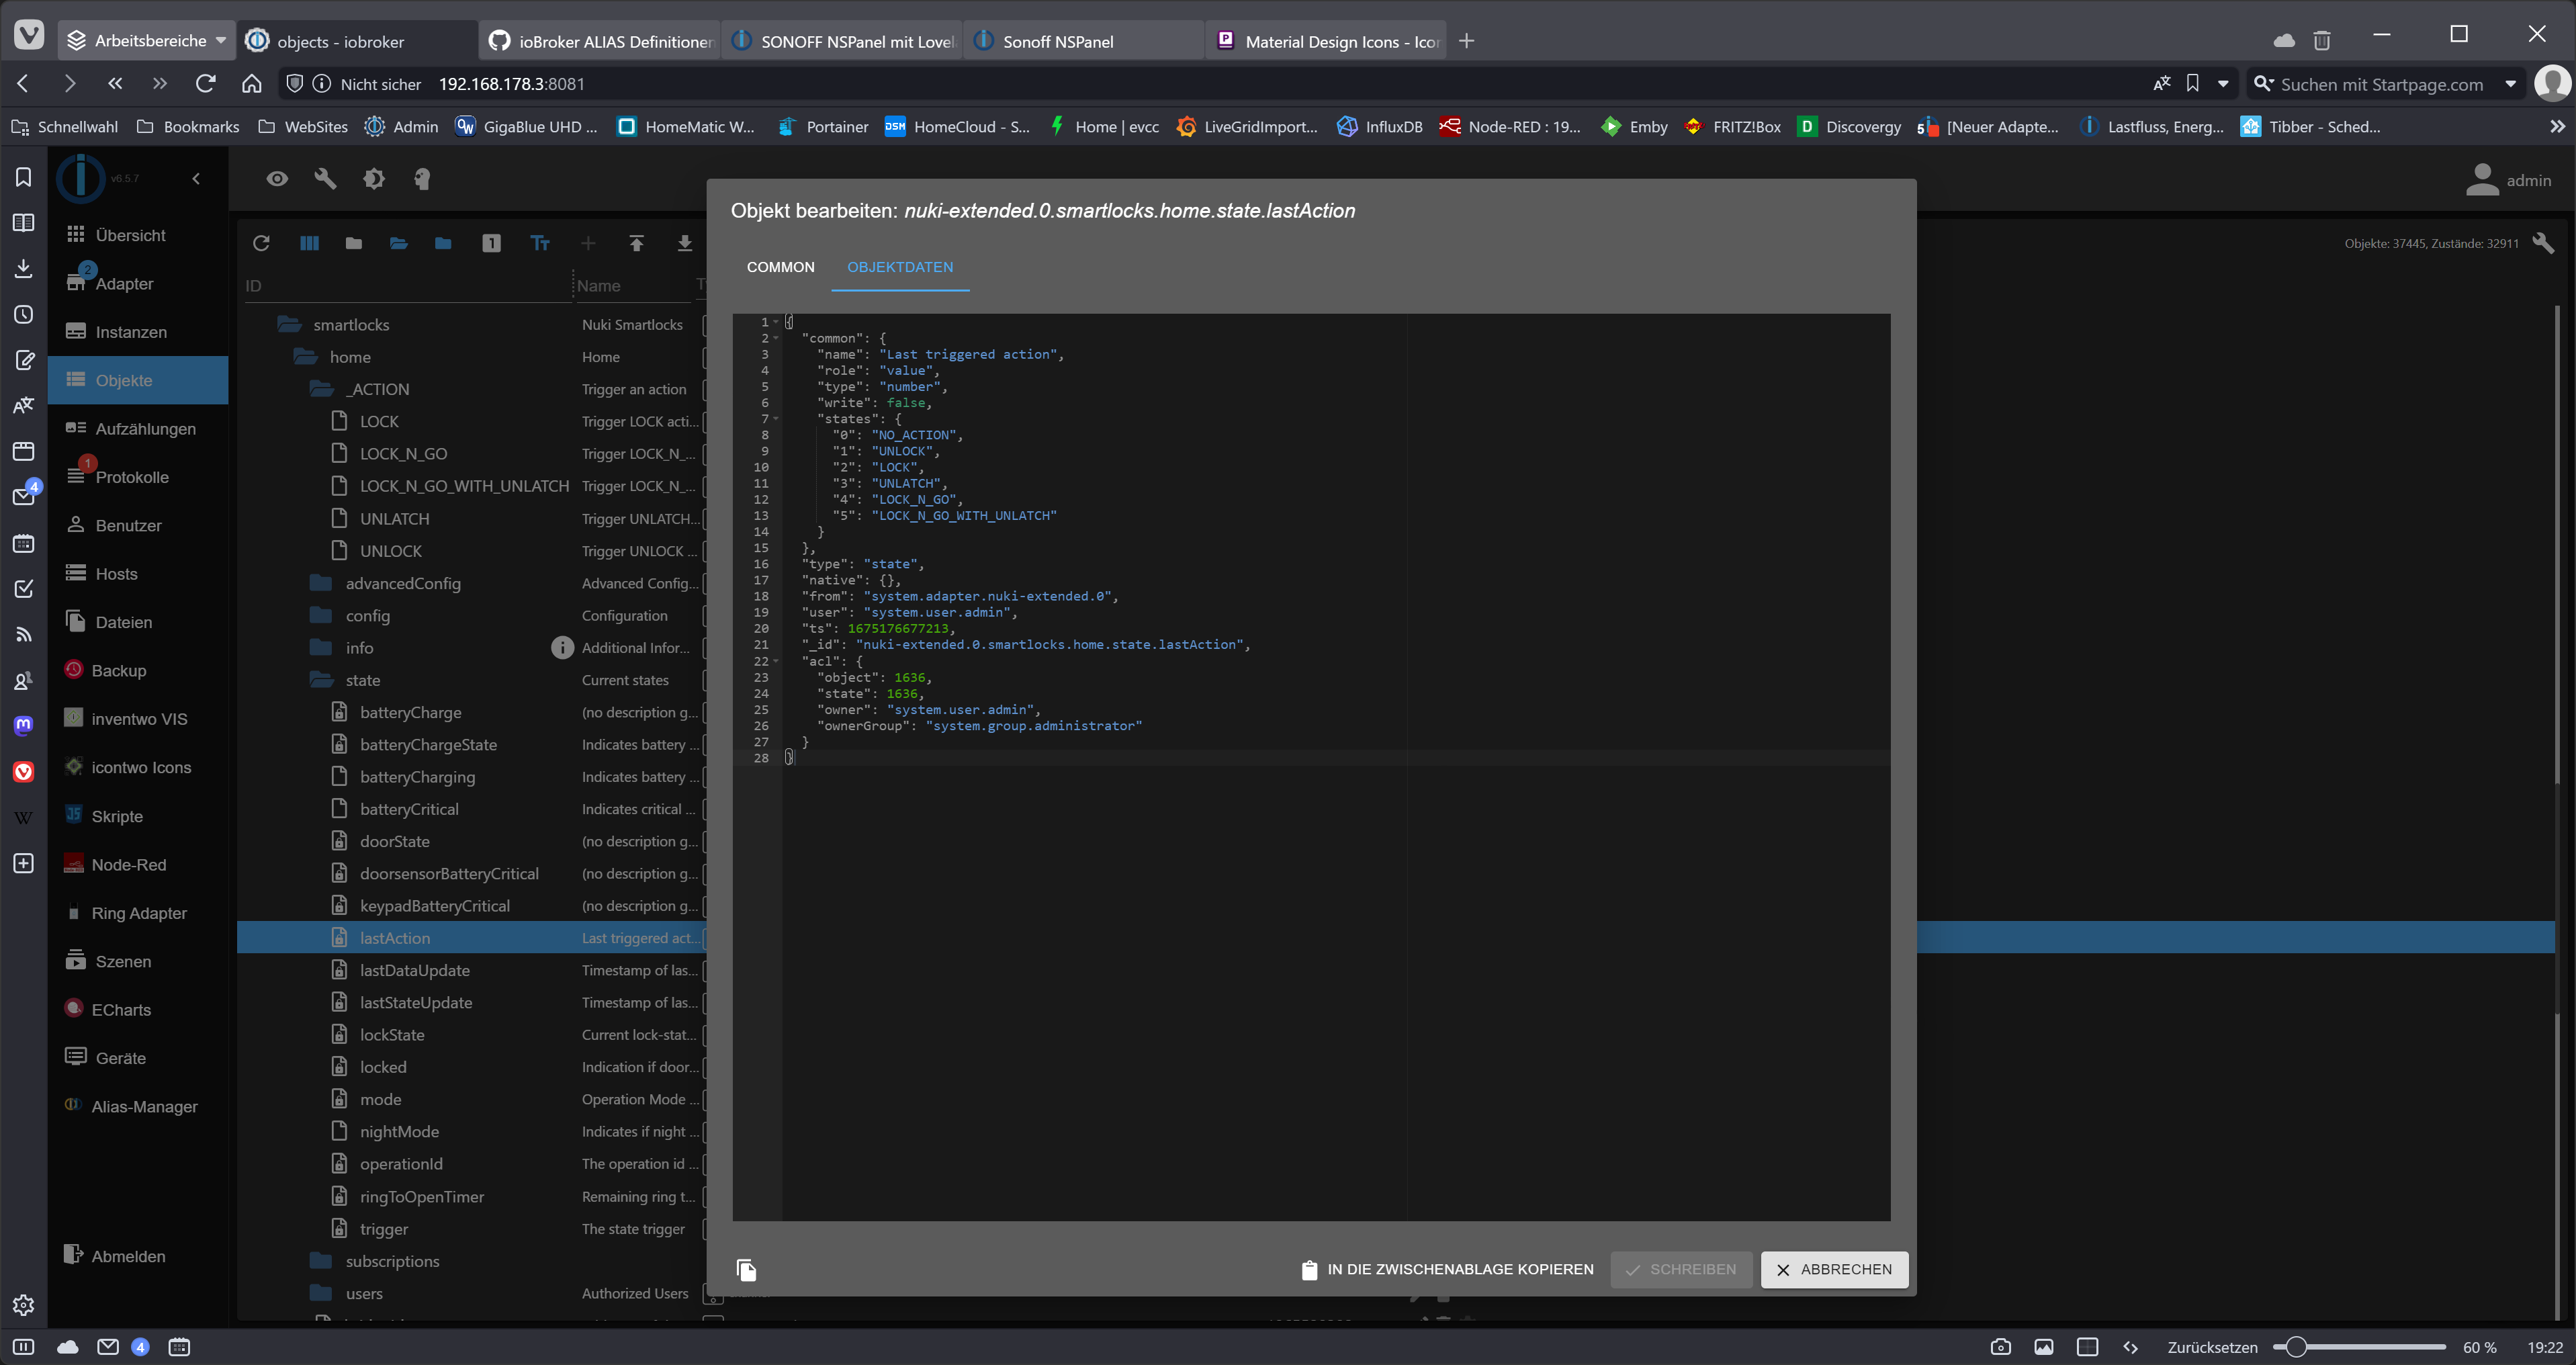Click the download arrow icon in objects toolbar
The image size is (2576, 1365).
(684, 243)
